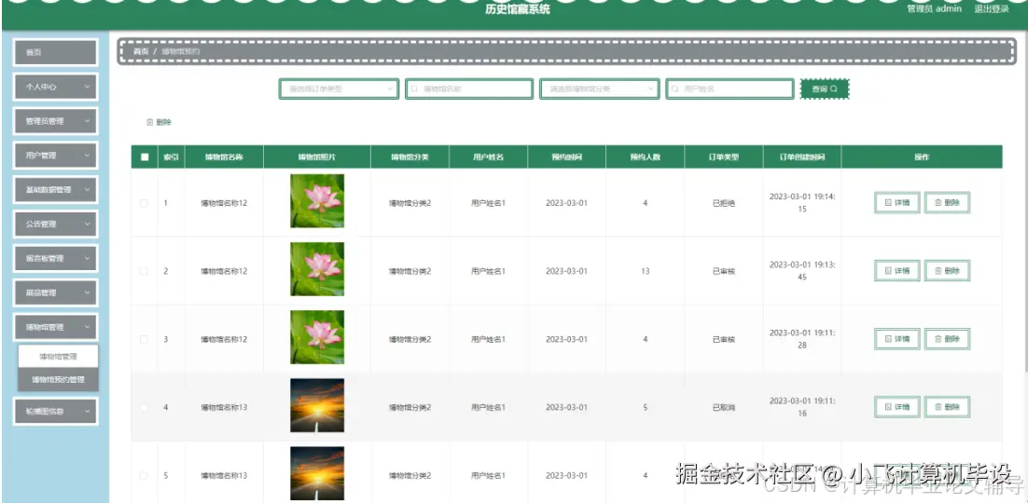Viewport: 1028px width, 503px height.
Task: Click 博物馆预约 in the breadcrumb
Action: [181, 51]
